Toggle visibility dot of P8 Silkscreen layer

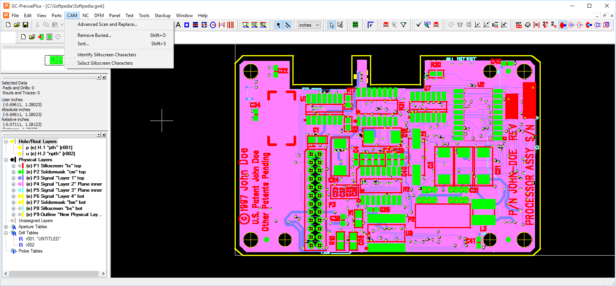click(20, 208)
